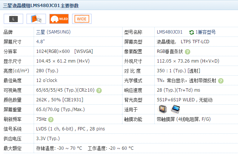The image size is (238, 155).
Task: Click the 3.3V (Typ.) supply voltage value
Action: point(48,139)
